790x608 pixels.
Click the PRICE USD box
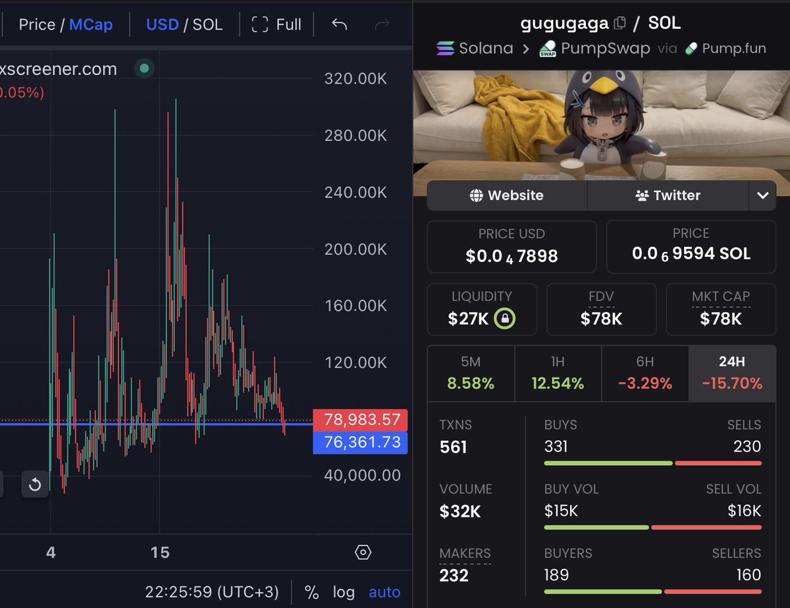point(512,247)
